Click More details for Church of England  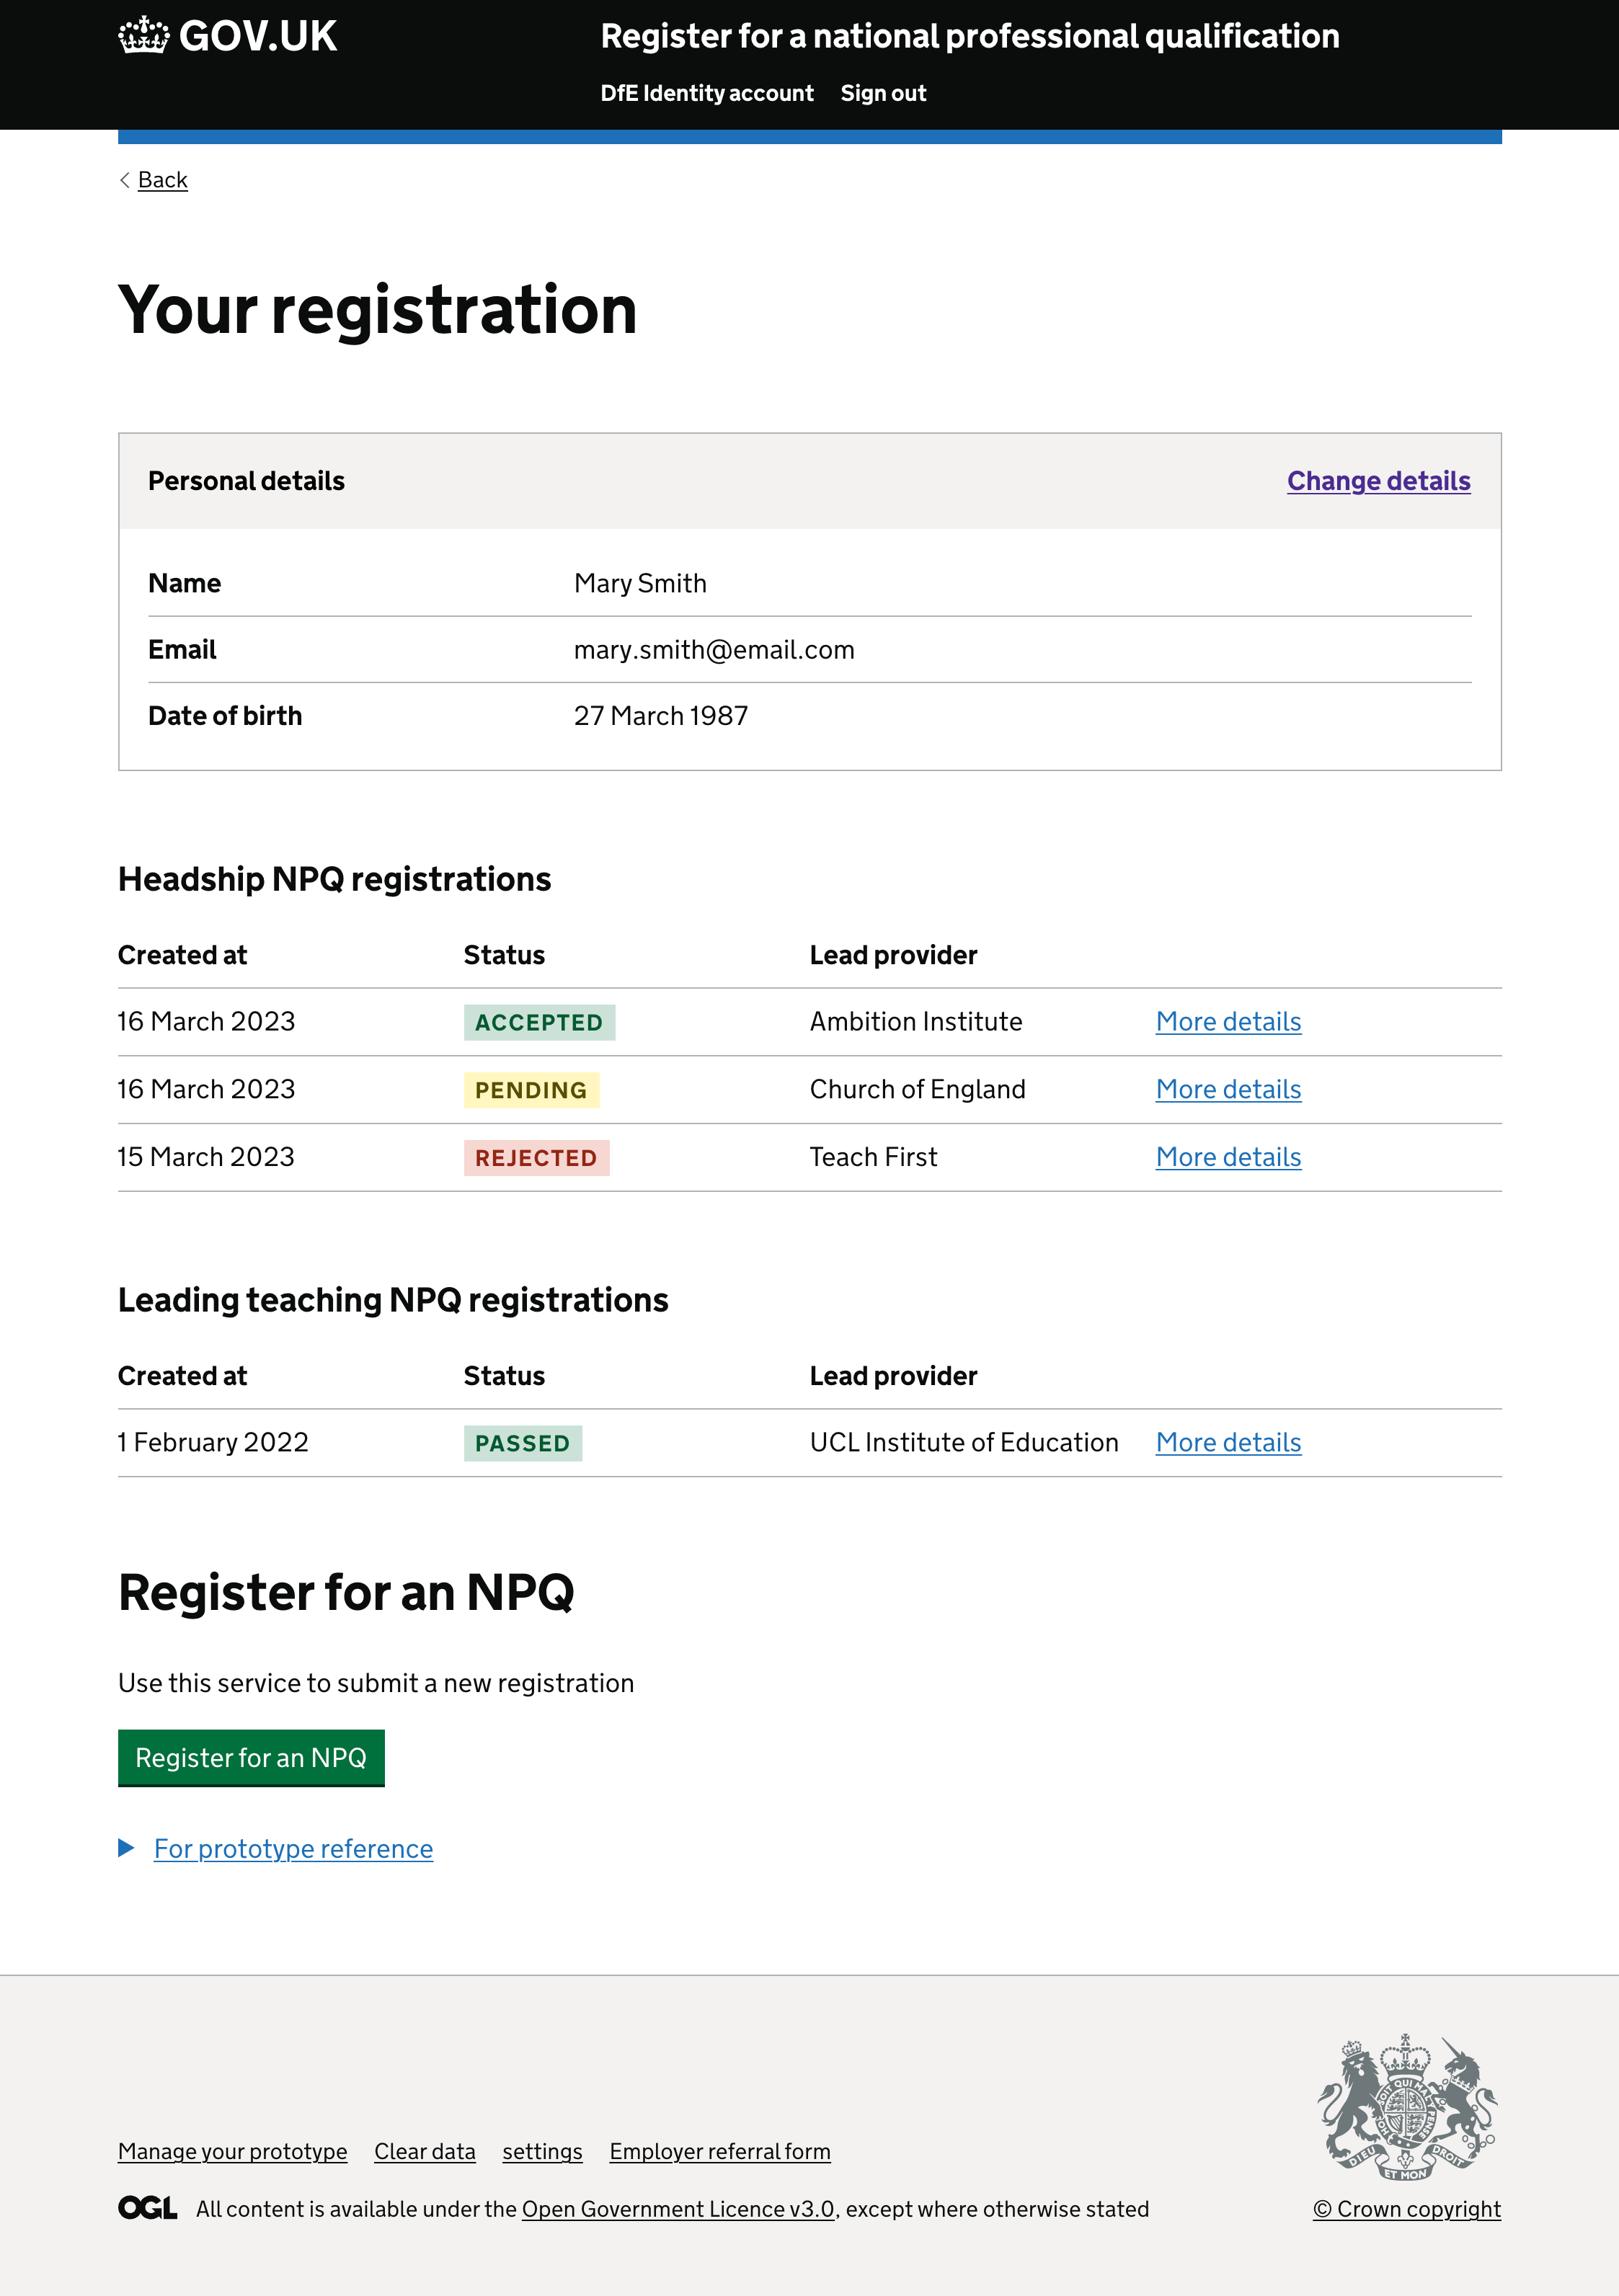click(x=1228, y=1090)
